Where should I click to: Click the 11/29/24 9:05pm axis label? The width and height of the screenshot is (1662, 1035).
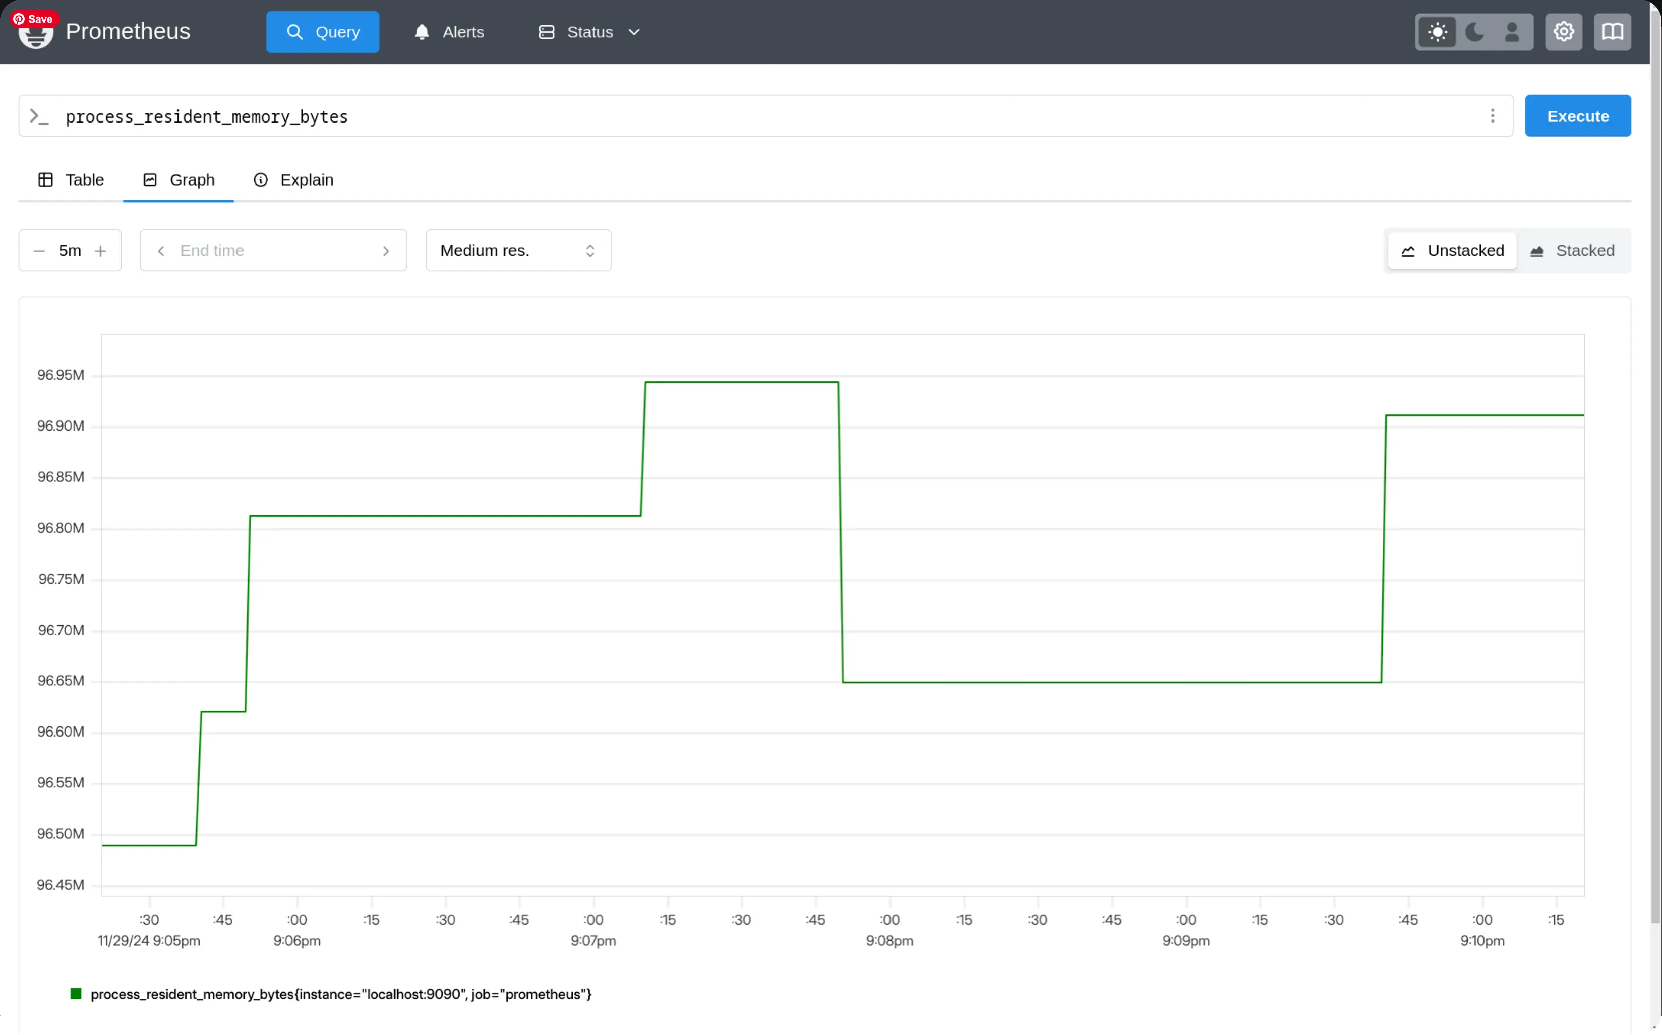pos(149,941)
